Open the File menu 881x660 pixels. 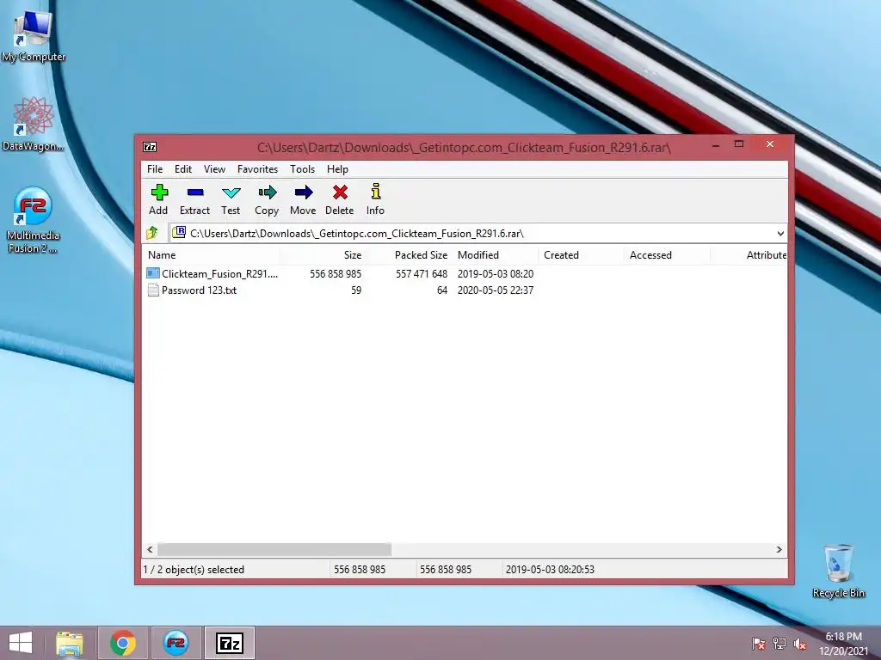click(x=155, y=169)
